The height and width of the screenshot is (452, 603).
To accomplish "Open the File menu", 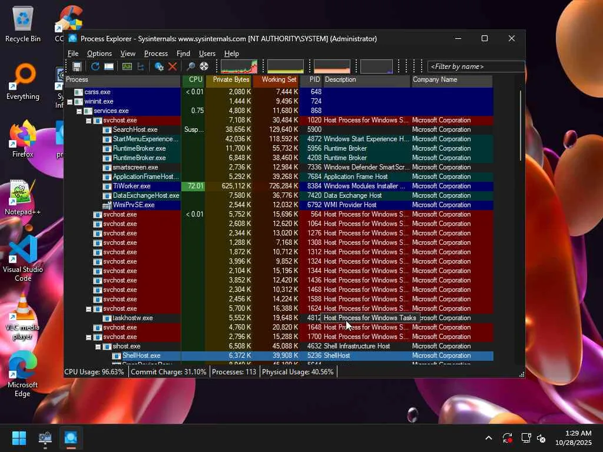I will click(x=73, y=54).
